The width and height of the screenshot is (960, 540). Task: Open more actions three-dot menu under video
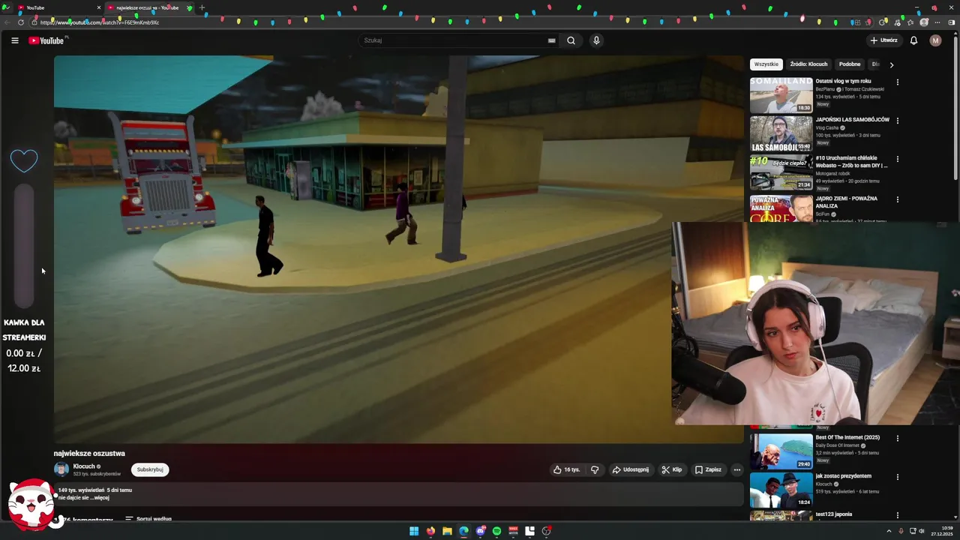pyautogui.click(x=736, y=469)
